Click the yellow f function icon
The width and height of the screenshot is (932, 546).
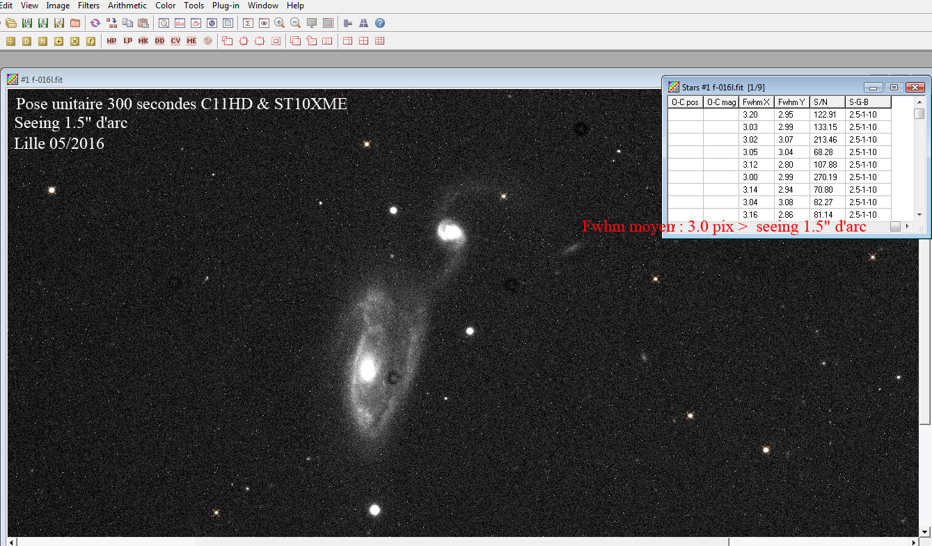tap(90, 41)
